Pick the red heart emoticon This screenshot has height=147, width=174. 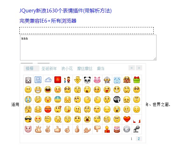point(127,119)
